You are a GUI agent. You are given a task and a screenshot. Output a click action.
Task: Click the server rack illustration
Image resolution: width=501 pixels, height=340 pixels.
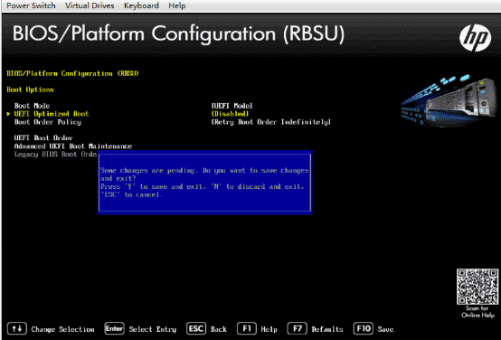point(449,99)
